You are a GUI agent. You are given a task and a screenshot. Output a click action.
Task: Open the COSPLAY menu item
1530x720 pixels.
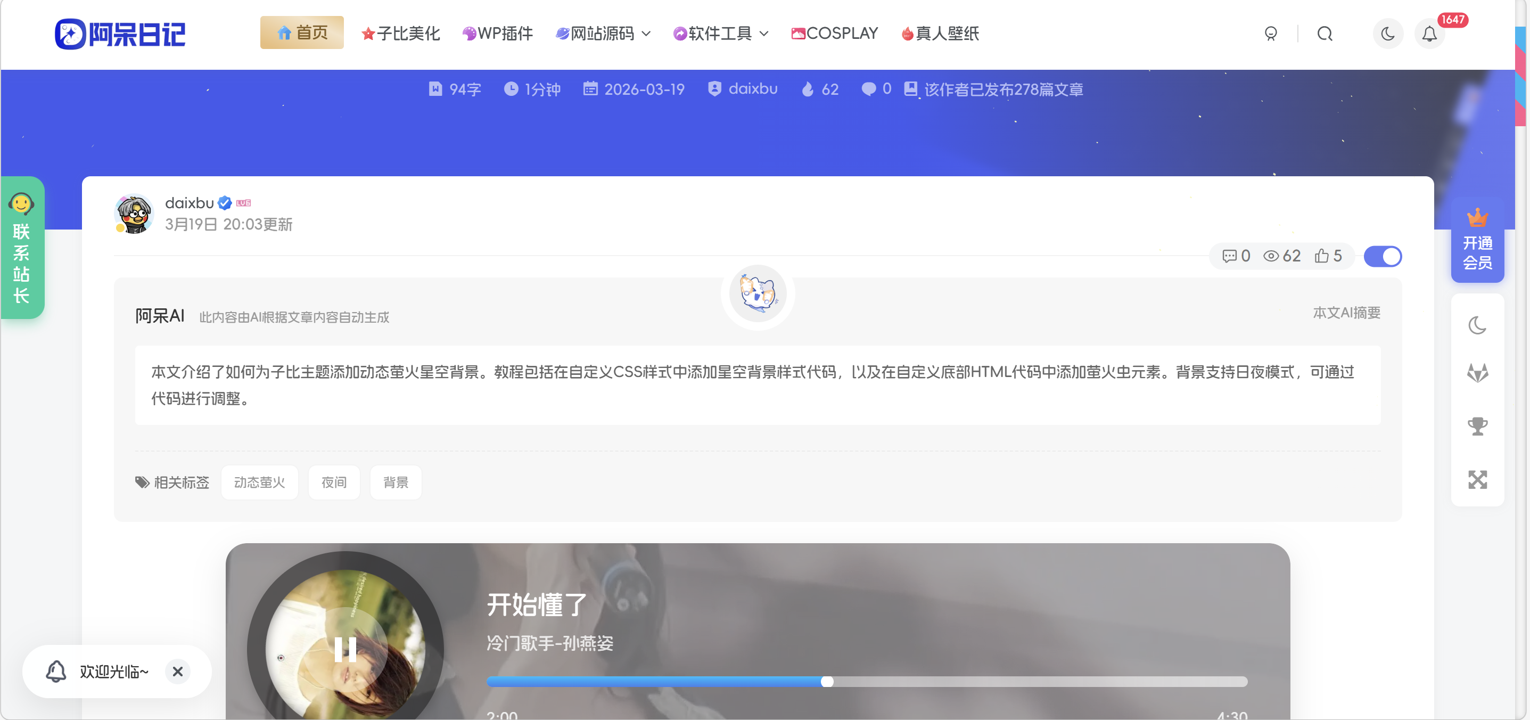(x=834, y=34)
